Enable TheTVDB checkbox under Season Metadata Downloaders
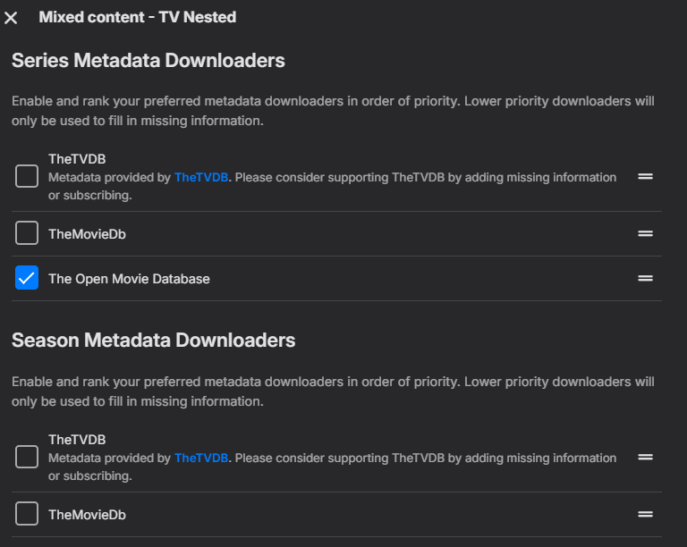687x547 pixels. point(27,458)
